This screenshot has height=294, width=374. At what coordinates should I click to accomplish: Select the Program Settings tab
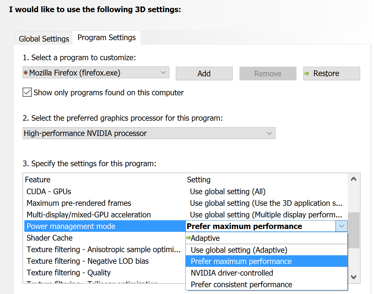tap(106, 37)
